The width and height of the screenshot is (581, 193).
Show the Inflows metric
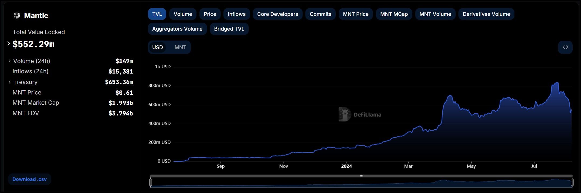pyautogui.click(x=236, y=14)
